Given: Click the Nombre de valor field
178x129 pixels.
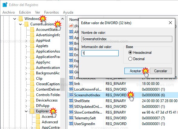Looking at the screenshot, I should click(x=127, y=39).
